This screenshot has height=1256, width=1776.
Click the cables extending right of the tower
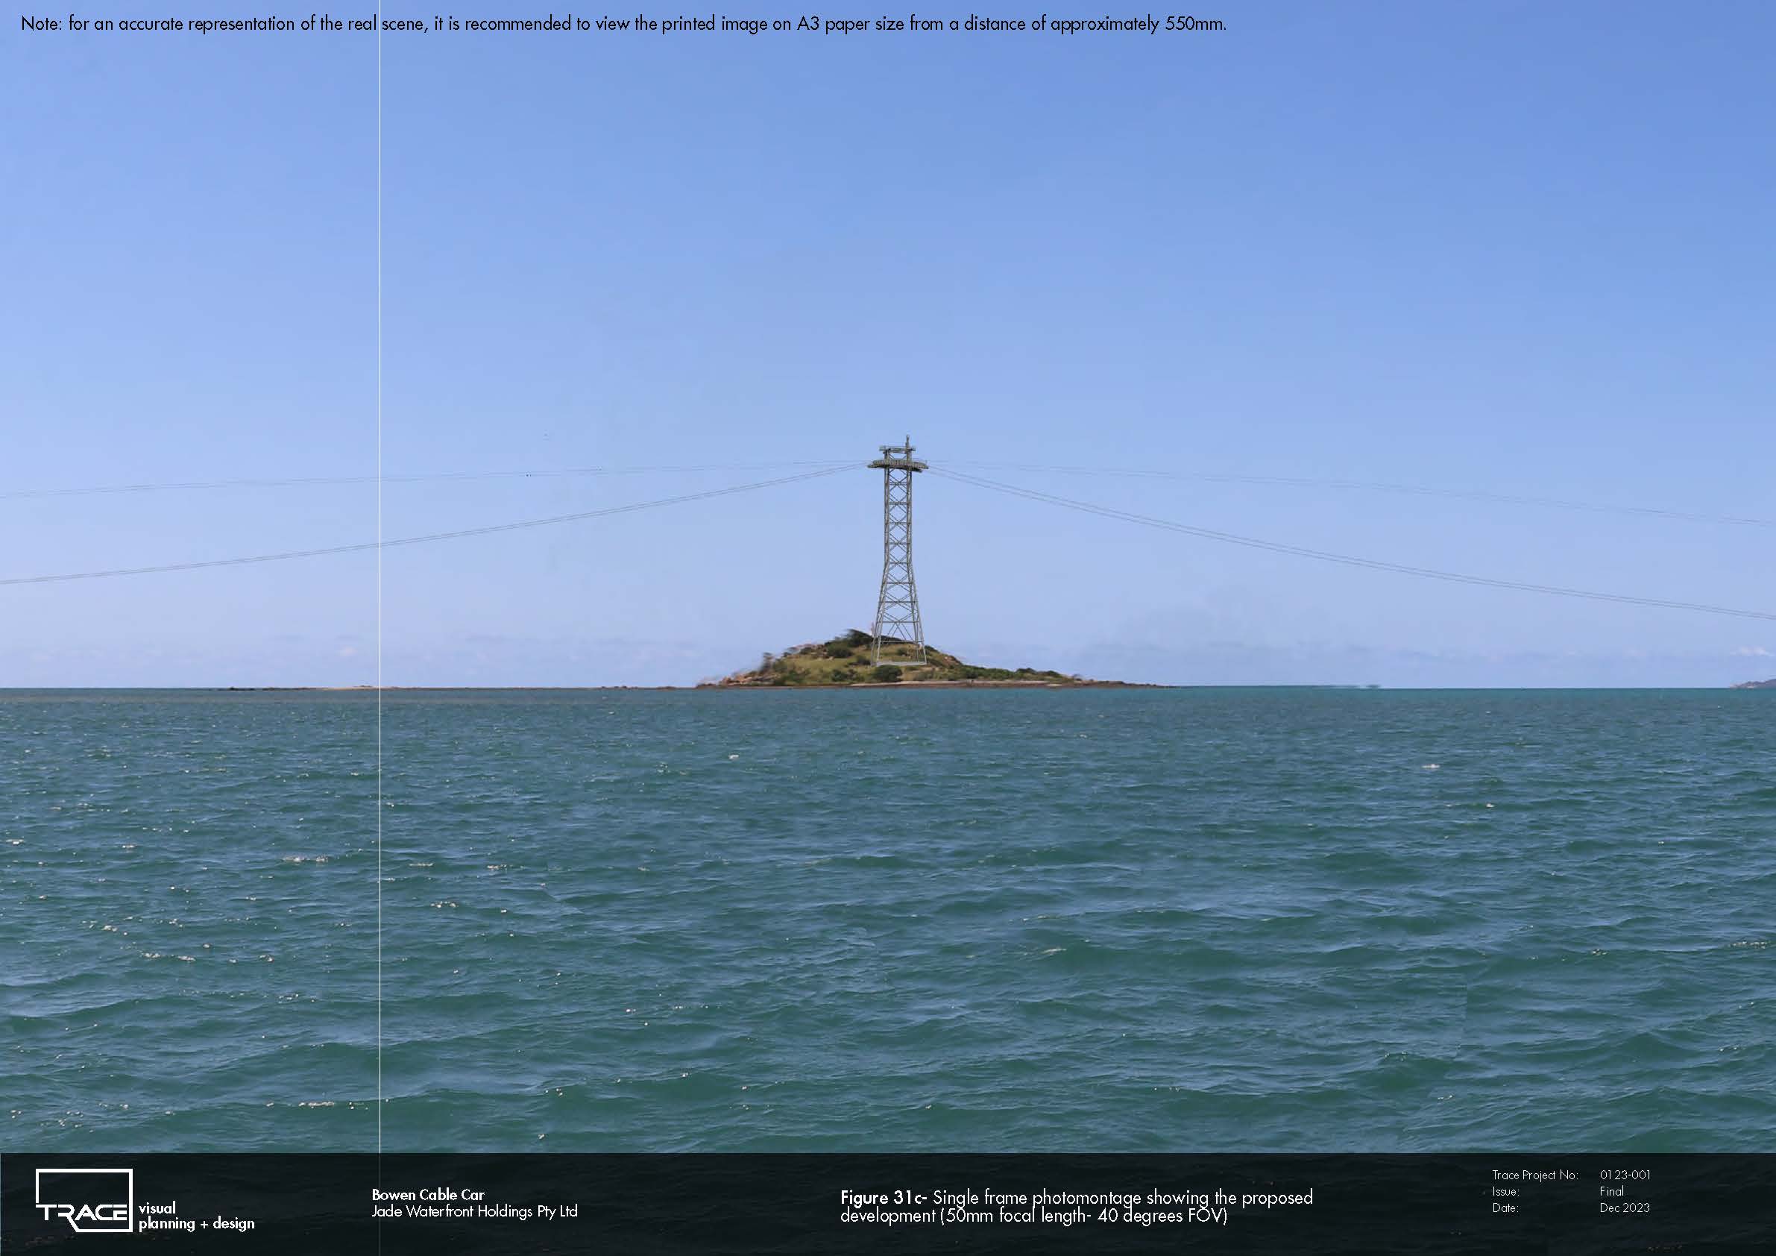[1350, 540]
